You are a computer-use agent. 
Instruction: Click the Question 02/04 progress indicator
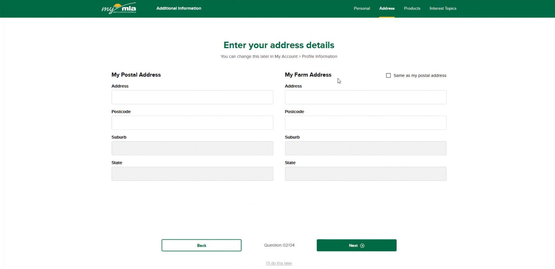click(279, 245)
